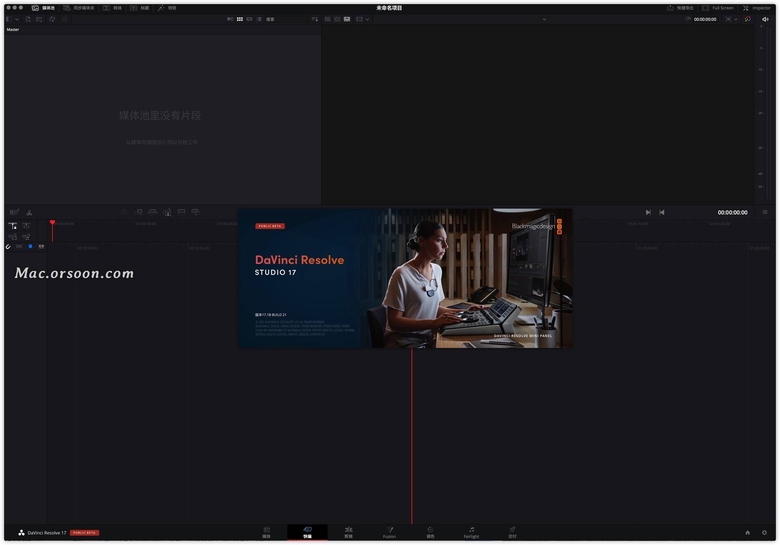
Task: Click the safe area overlay icon
Action: tap(728, 19)
